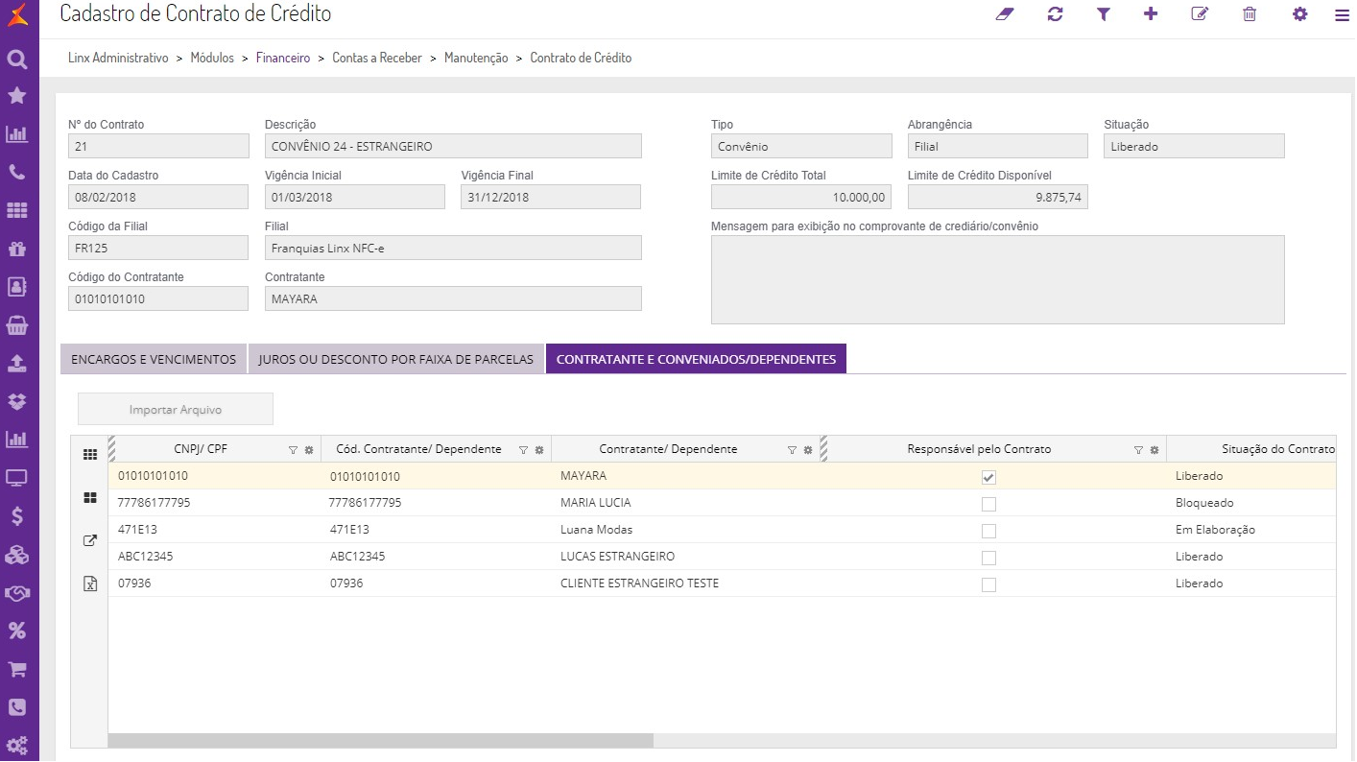
Task: Open the favorites star in sidebar
Action: 17,96
